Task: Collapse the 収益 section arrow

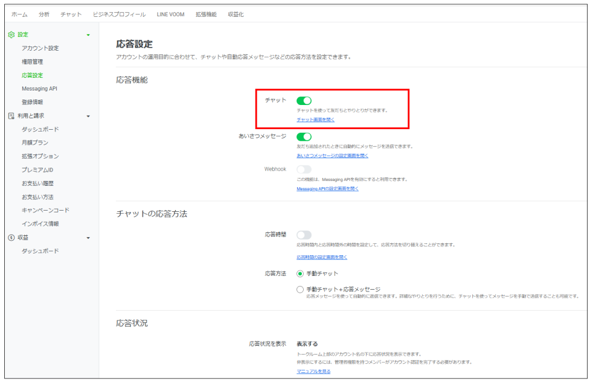Action: [88, 238]
